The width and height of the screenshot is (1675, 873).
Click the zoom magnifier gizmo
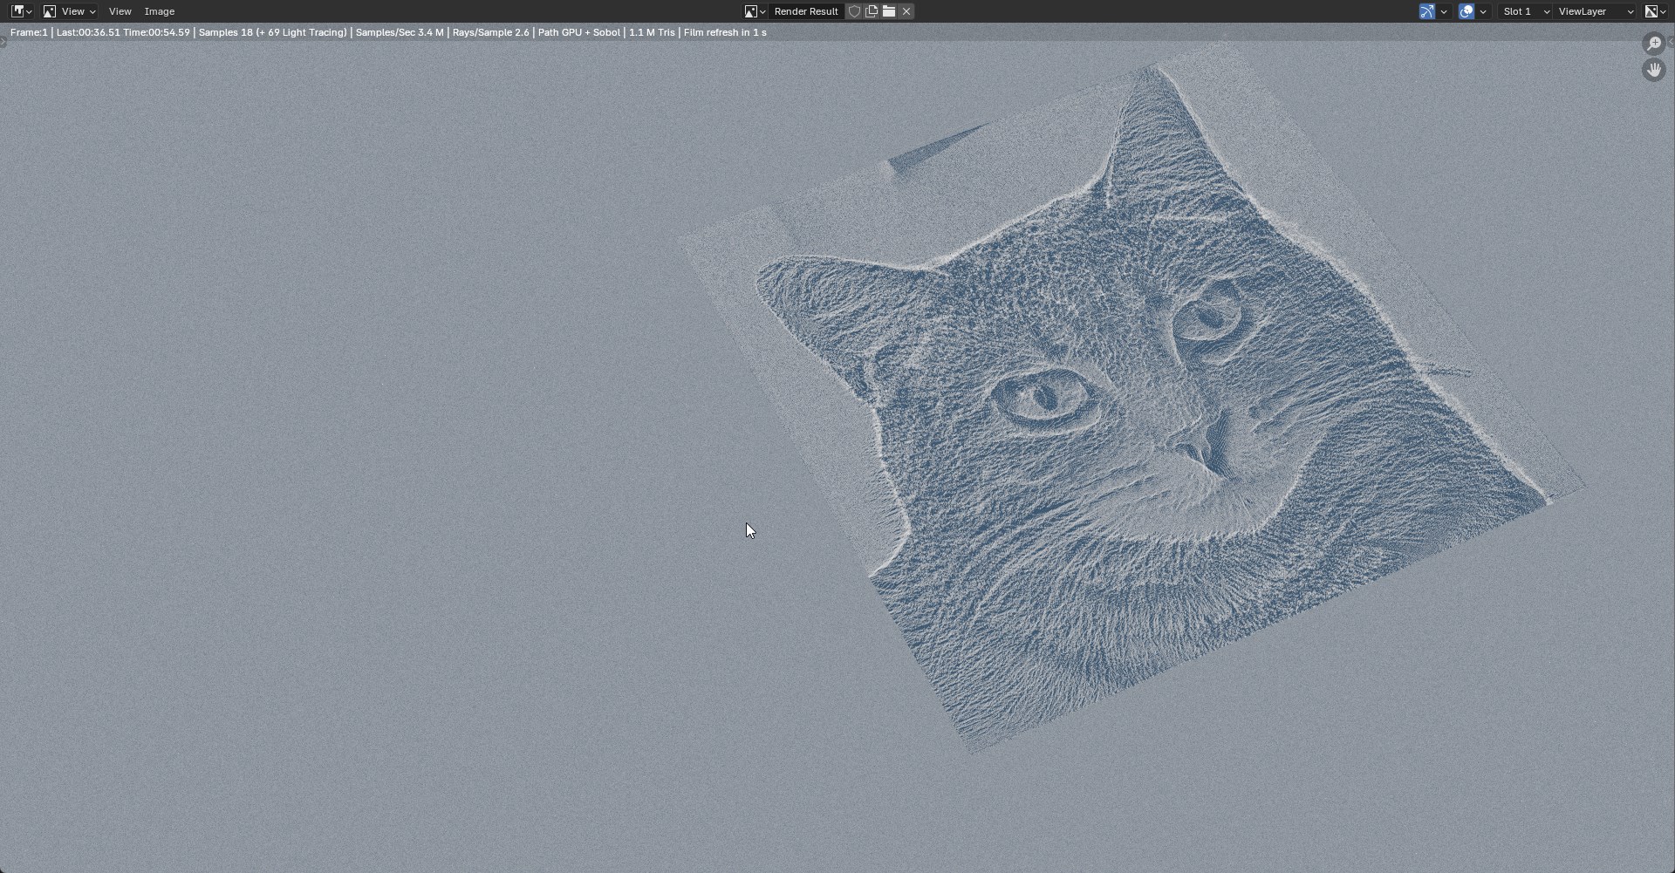[1653, 44]
